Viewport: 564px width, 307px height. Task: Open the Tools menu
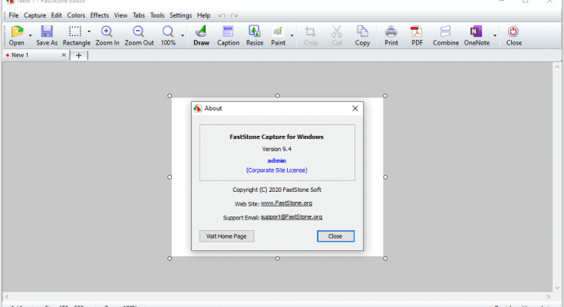(x=157, y=15)
